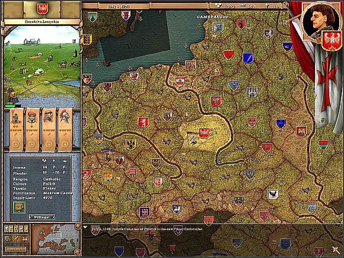Screen dimensions: 344x258
Task: Click the Fortification value Medium Castle
Action: pos(58,193)
